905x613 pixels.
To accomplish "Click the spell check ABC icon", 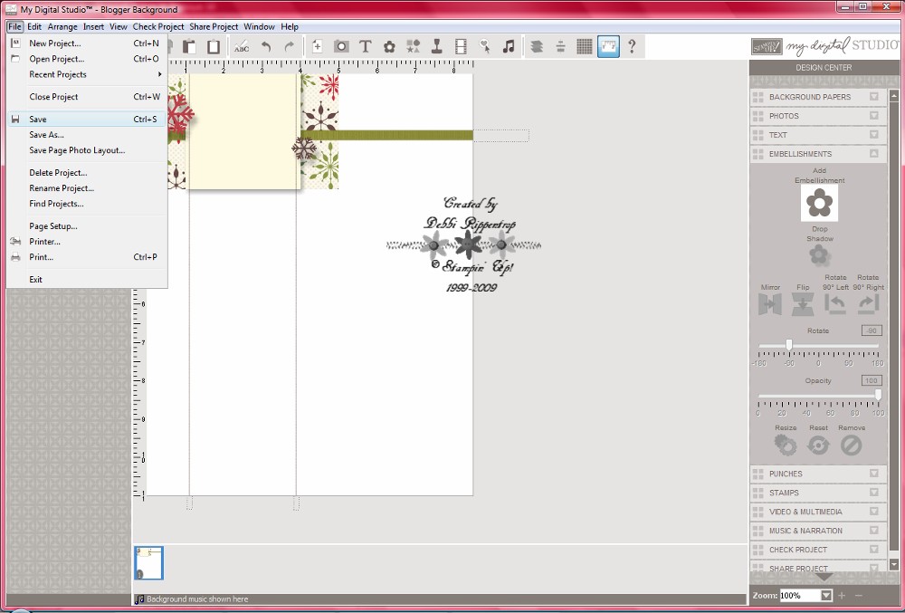I will (242, 47).
